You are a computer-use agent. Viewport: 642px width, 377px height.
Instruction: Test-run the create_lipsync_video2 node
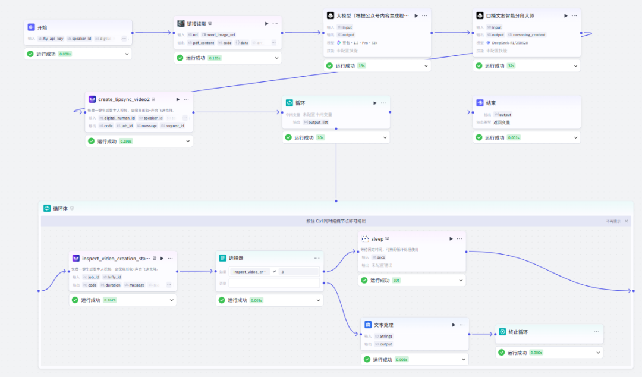click(177, 99)
